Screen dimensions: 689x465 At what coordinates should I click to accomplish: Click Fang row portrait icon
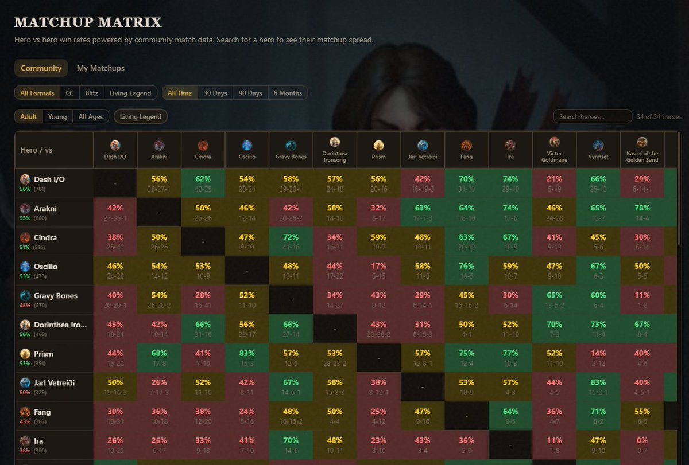(25, 412)
